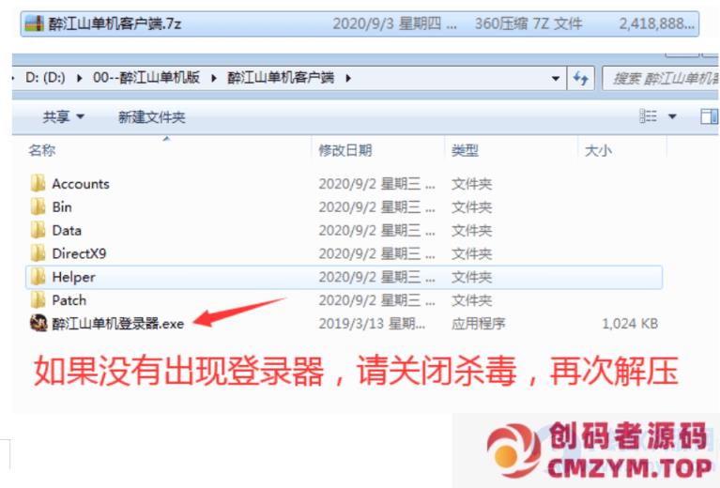The height and width of the screenshot is (488, 720).
Task: Open the Accounts folder icon
Action: [x=38, y=183]
